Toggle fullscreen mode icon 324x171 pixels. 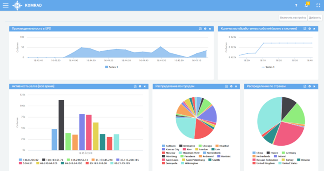point(318,5)
